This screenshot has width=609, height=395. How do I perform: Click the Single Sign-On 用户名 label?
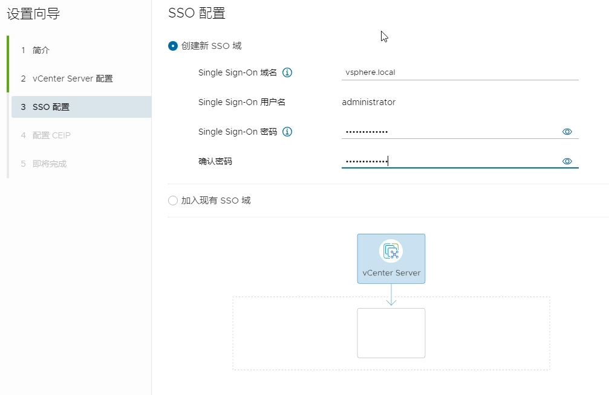[241, 102]
